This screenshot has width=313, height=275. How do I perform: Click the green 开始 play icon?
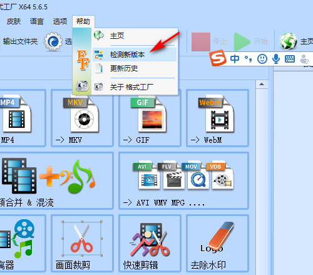pos(242,42)
